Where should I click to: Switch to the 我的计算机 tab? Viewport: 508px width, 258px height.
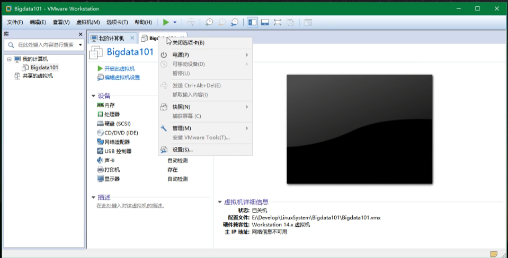[x=111, y=39]
